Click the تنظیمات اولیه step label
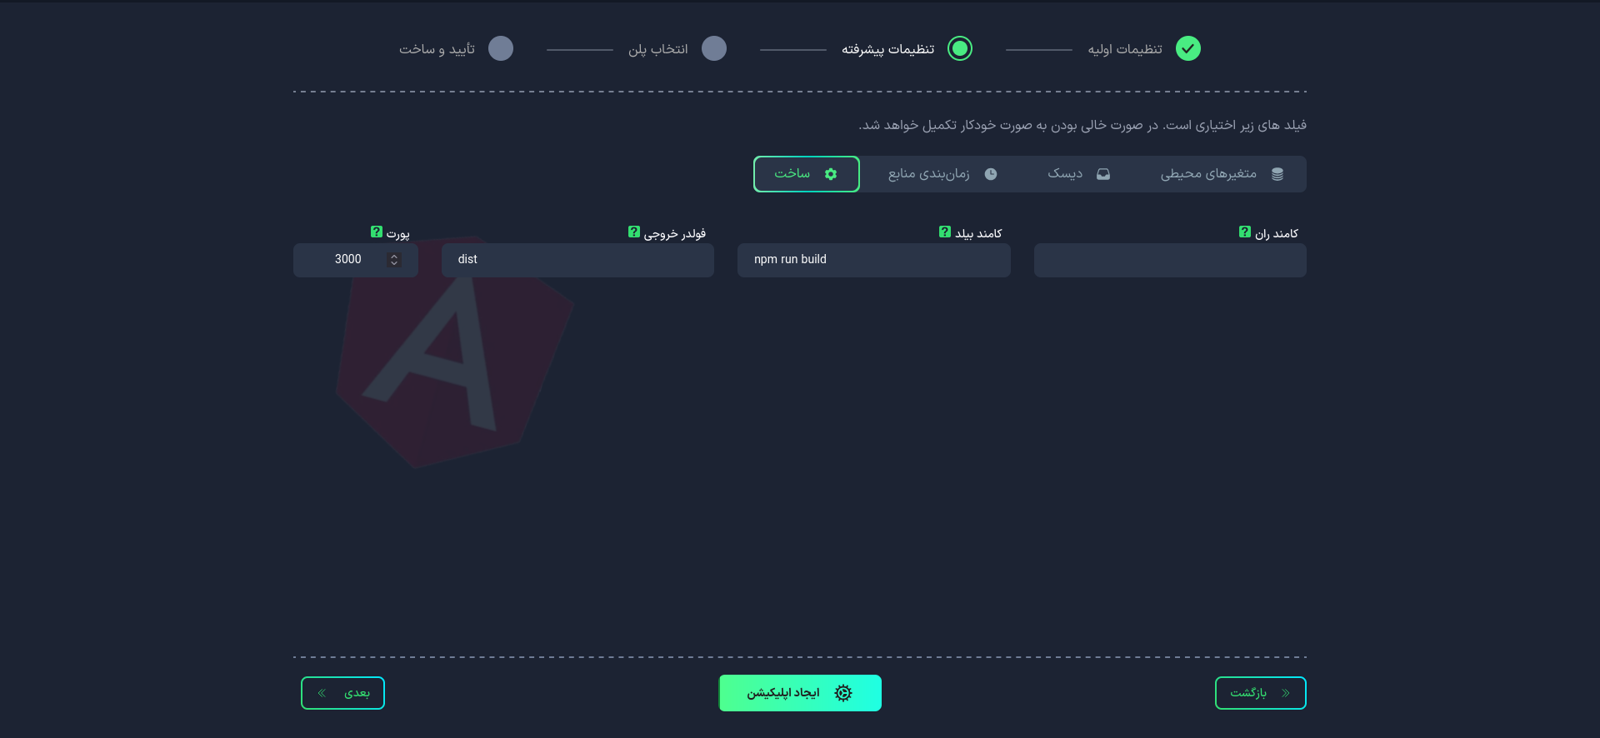 tap(1125, 49)
